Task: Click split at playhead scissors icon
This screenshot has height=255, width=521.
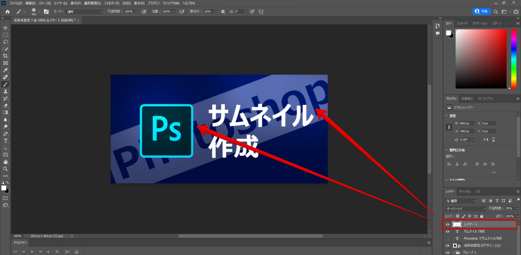Action: point(67,251)
